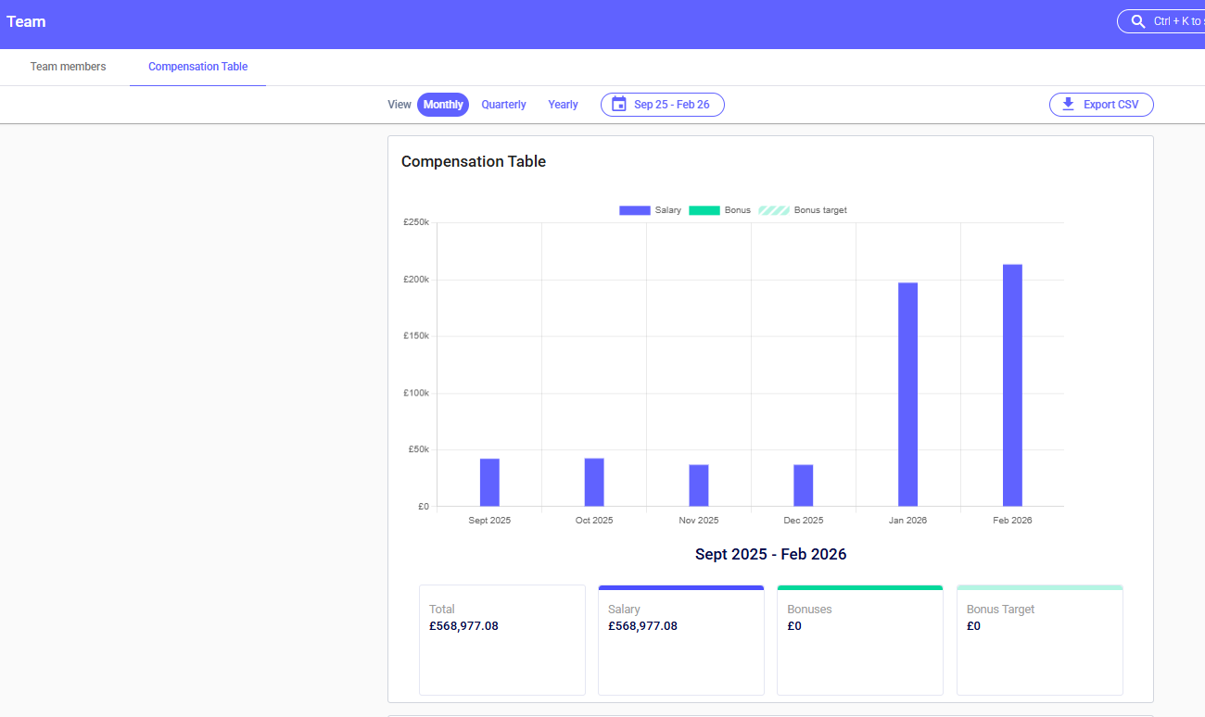This screenshot has height=717, width=1205.
Task: Select the Salary summary card
Action: [680, 639]
